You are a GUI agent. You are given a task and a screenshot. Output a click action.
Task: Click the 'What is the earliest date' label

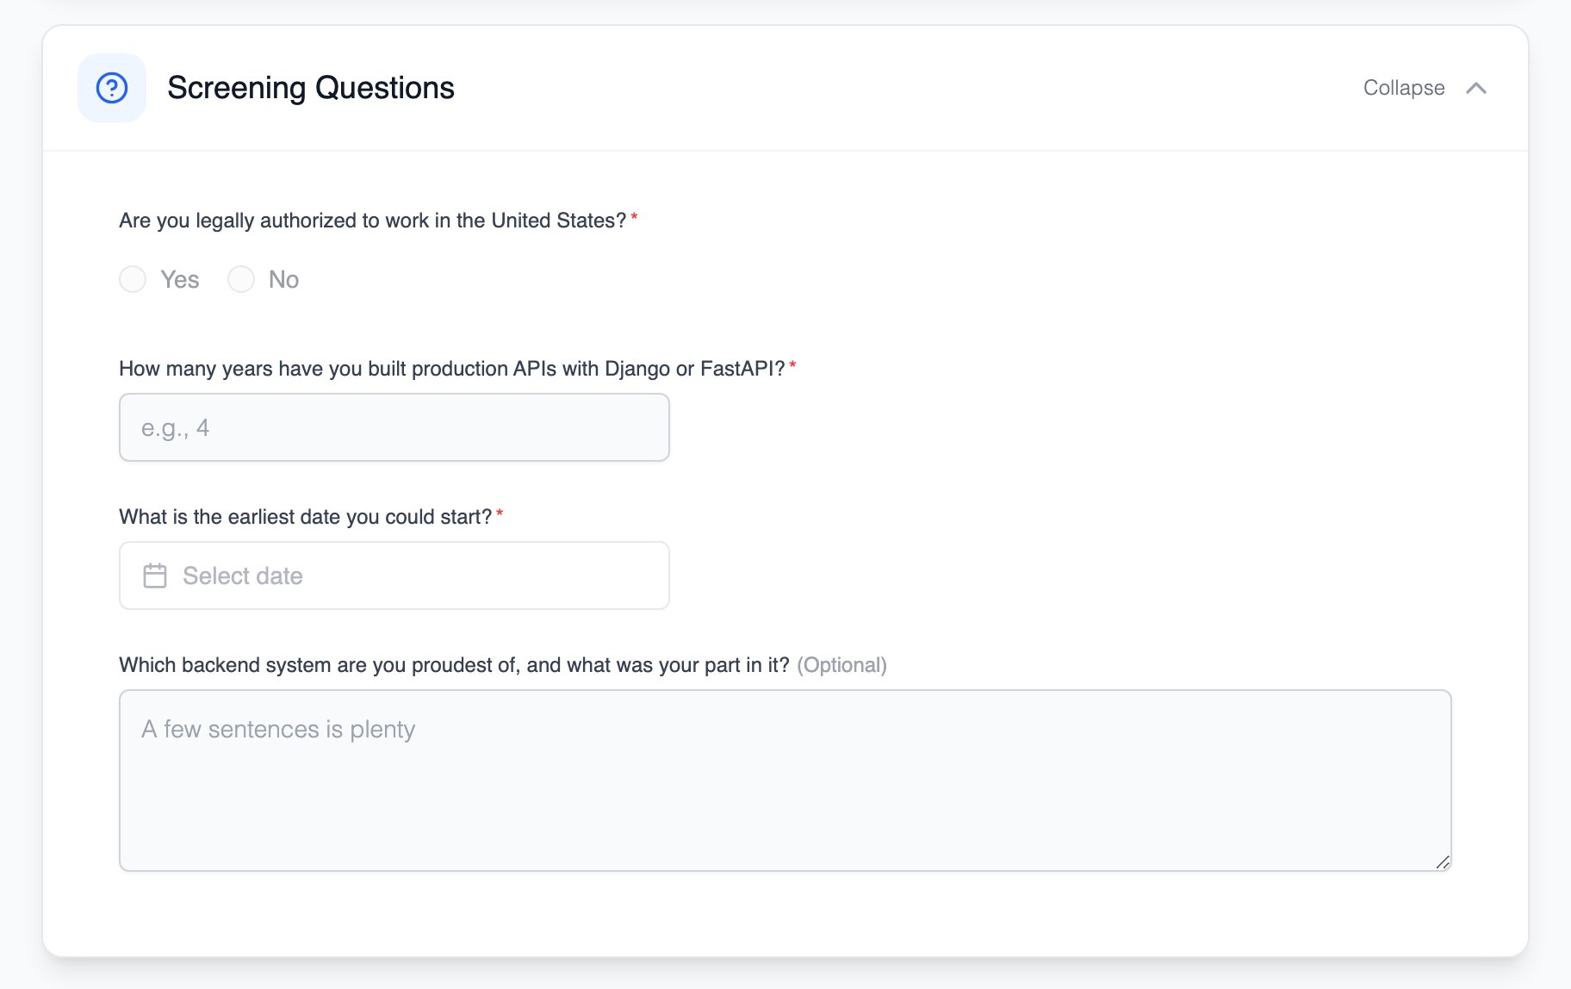[x=306, y=517]
